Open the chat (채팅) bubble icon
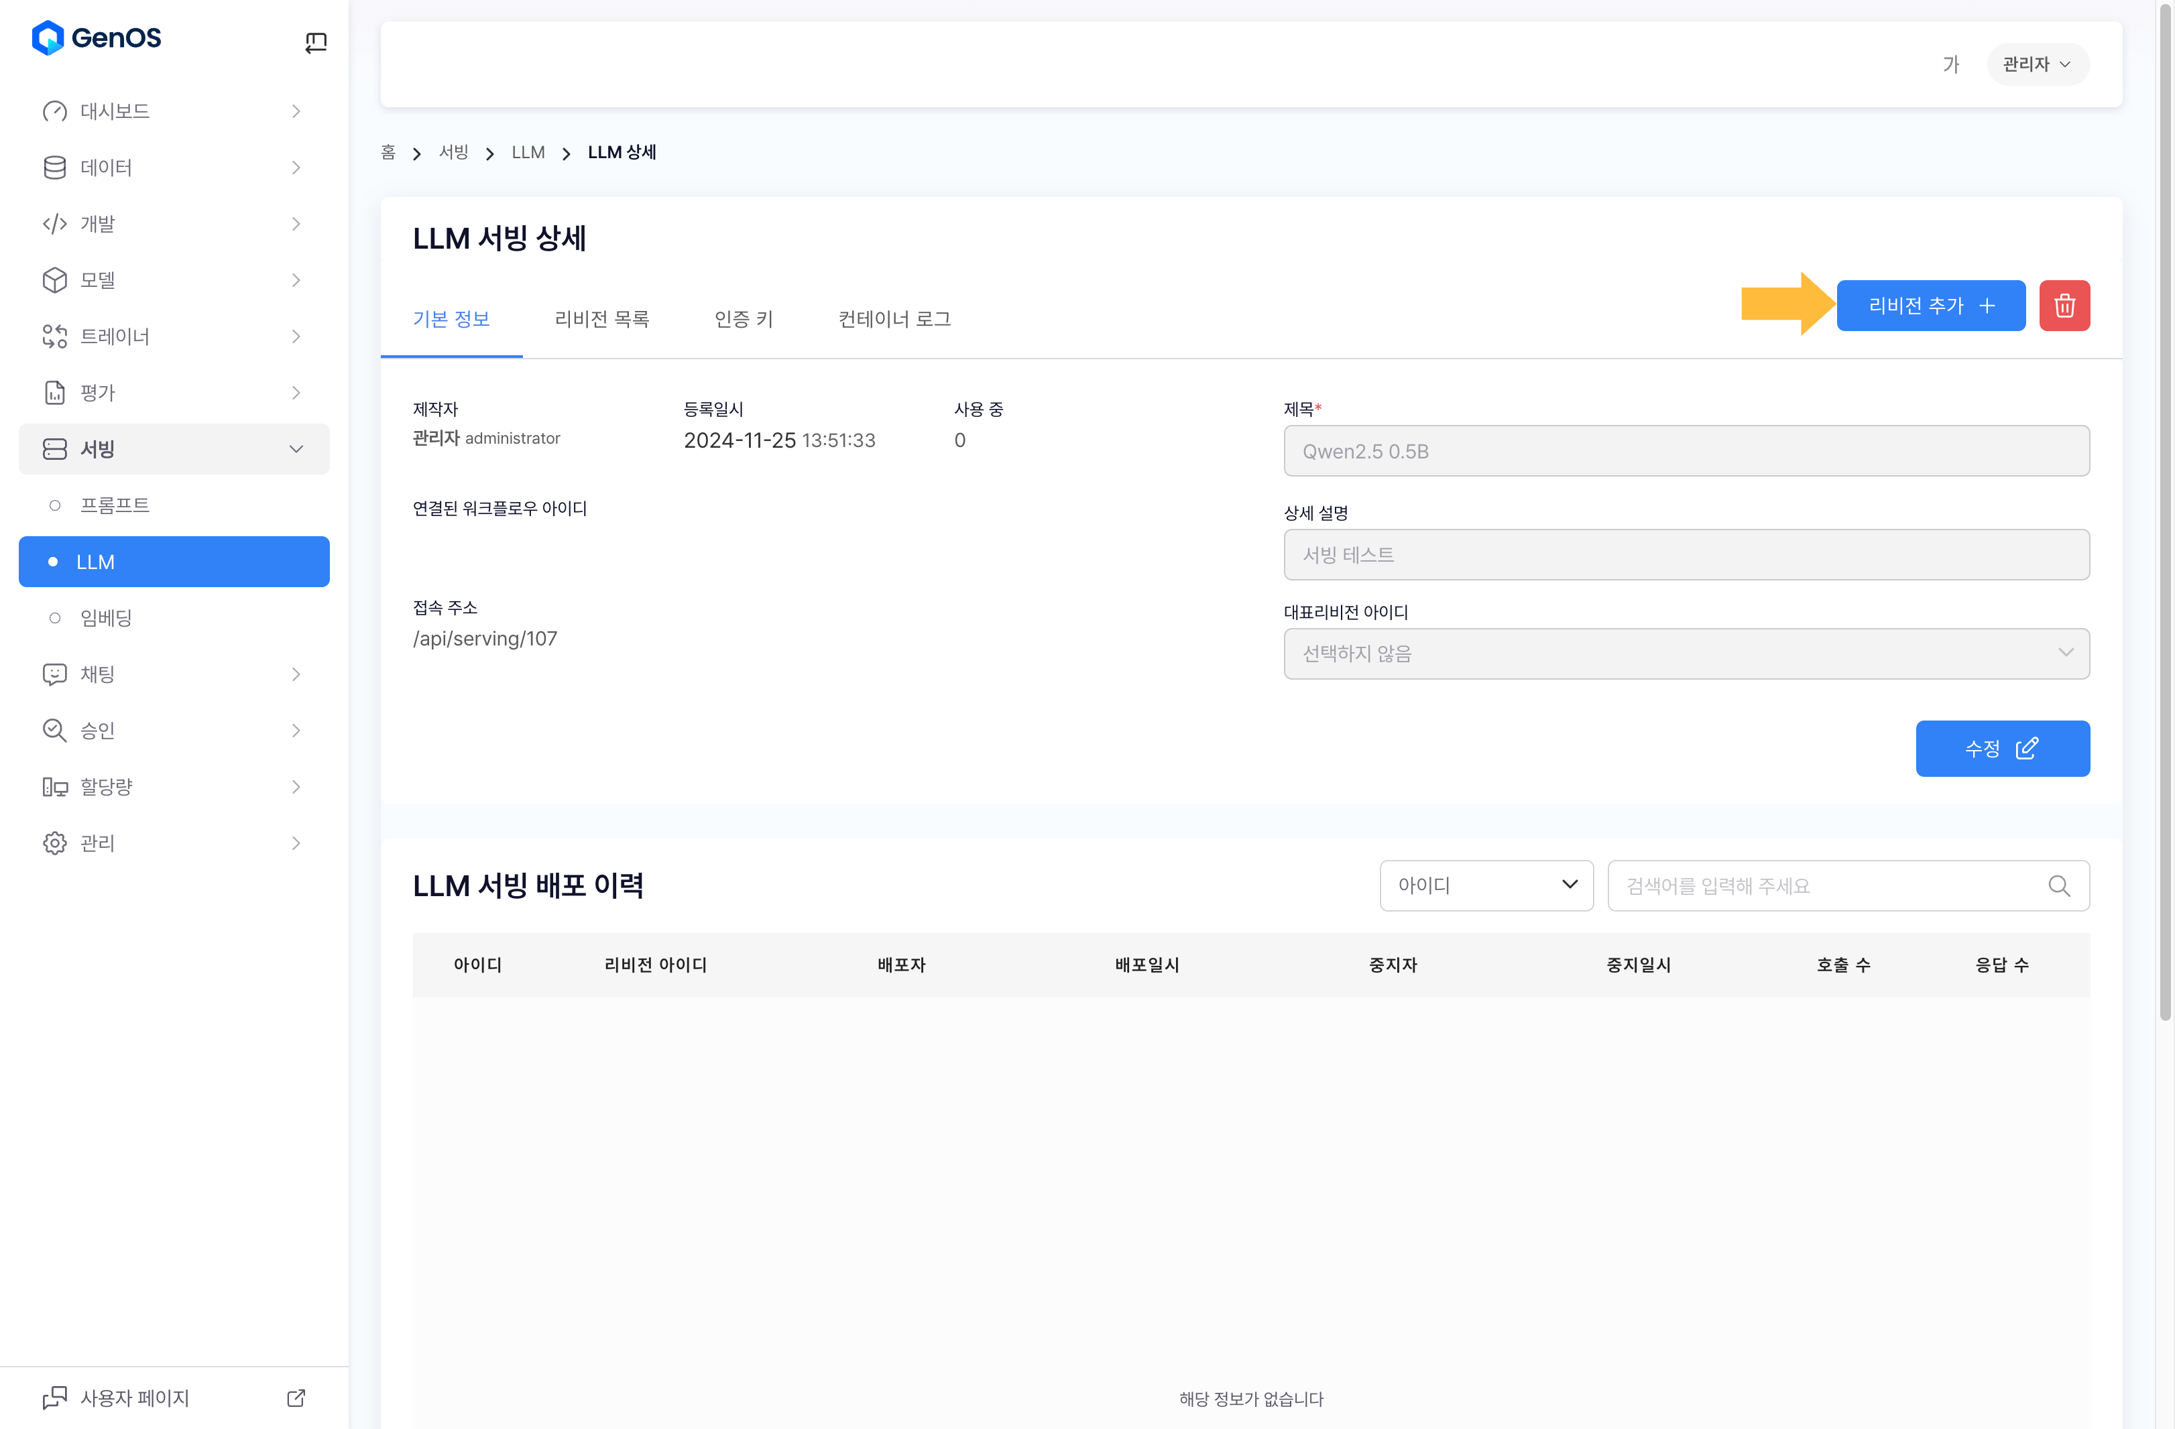The width and height of the screenshot is (2175, 1429). [55, 674]
